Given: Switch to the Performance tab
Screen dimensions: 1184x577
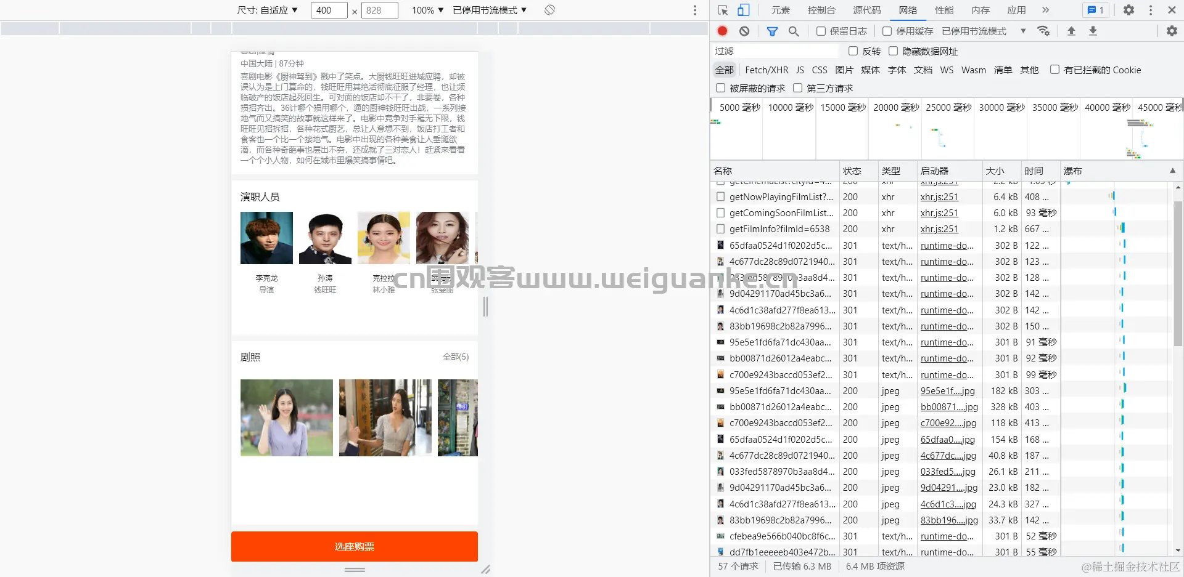Looking at the screenshot, I should click(x=944, y=10).
